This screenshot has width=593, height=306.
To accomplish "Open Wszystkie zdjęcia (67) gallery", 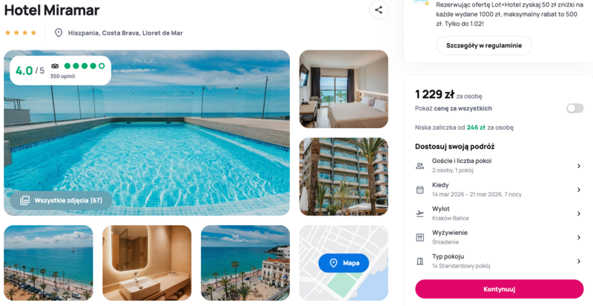I will [x=62, y=201].
